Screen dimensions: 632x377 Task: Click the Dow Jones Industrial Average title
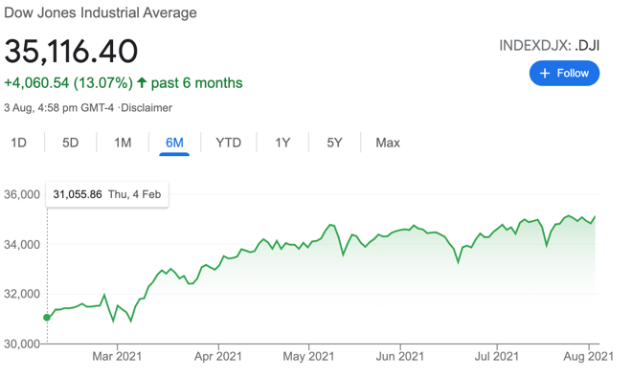[101, 12]
